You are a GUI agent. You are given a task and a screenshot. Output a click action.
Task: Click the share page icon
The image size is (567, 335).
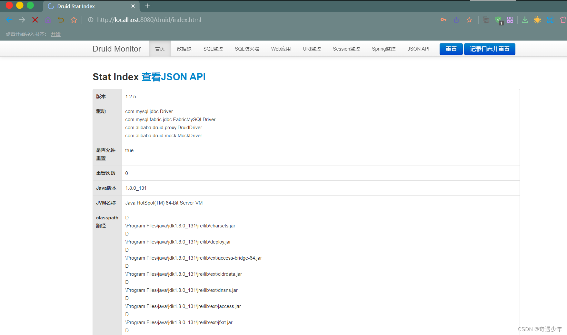coord(456,20)
